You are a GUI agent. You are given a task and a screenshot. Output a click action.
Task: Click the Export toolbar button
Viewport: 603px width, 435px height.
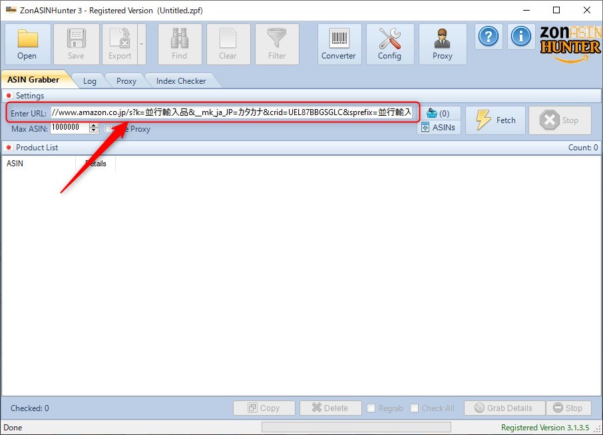click(x=120, y=44)
